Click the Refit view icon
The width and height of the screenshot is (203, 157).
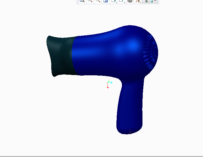[x=82, y=1]
